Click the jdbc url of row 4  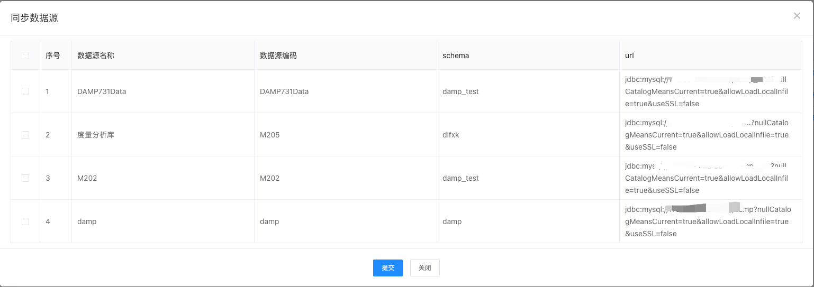pyautogui.click(x=708, y=221)
